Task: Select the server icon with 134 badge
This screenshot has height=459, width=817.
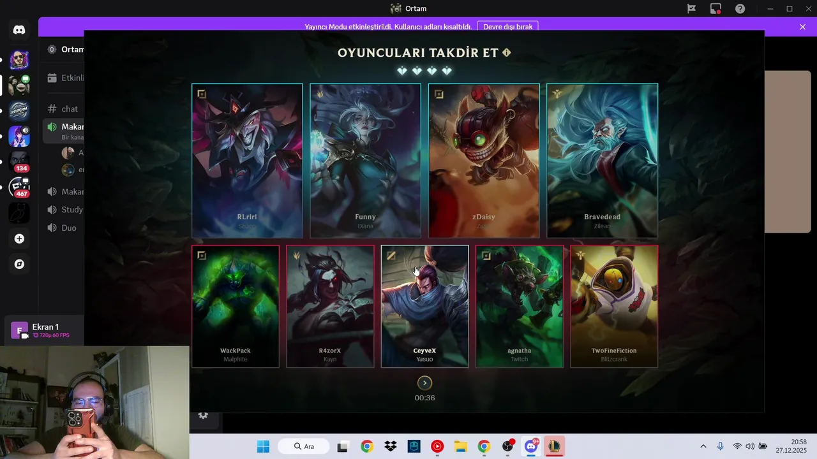Action: [19, 162]
